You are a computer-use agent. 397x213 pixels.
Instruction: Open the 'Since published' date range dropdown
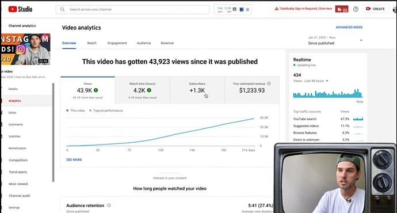335,40
